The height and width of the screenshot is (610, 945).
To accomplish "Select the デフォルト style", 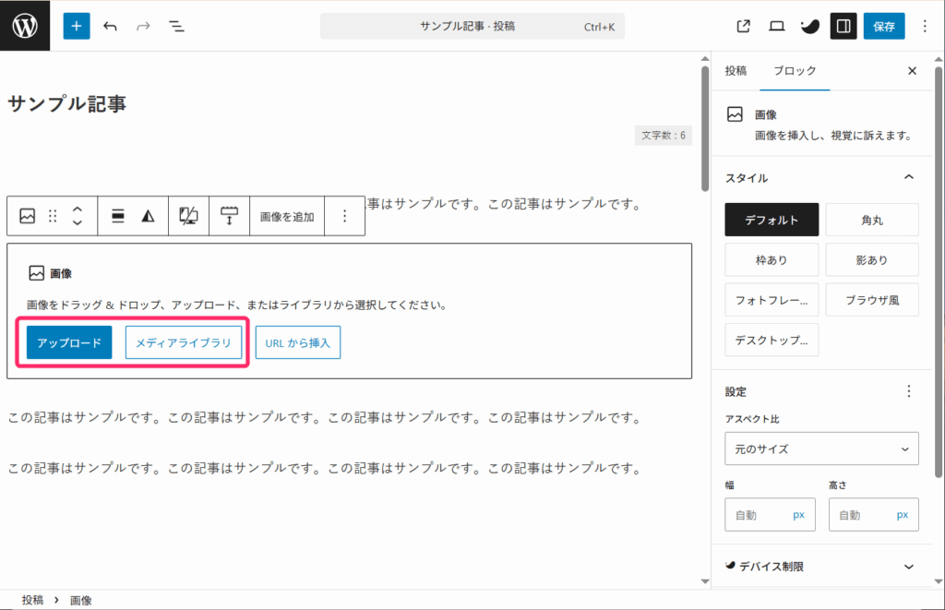I will [x=772, y=220].
